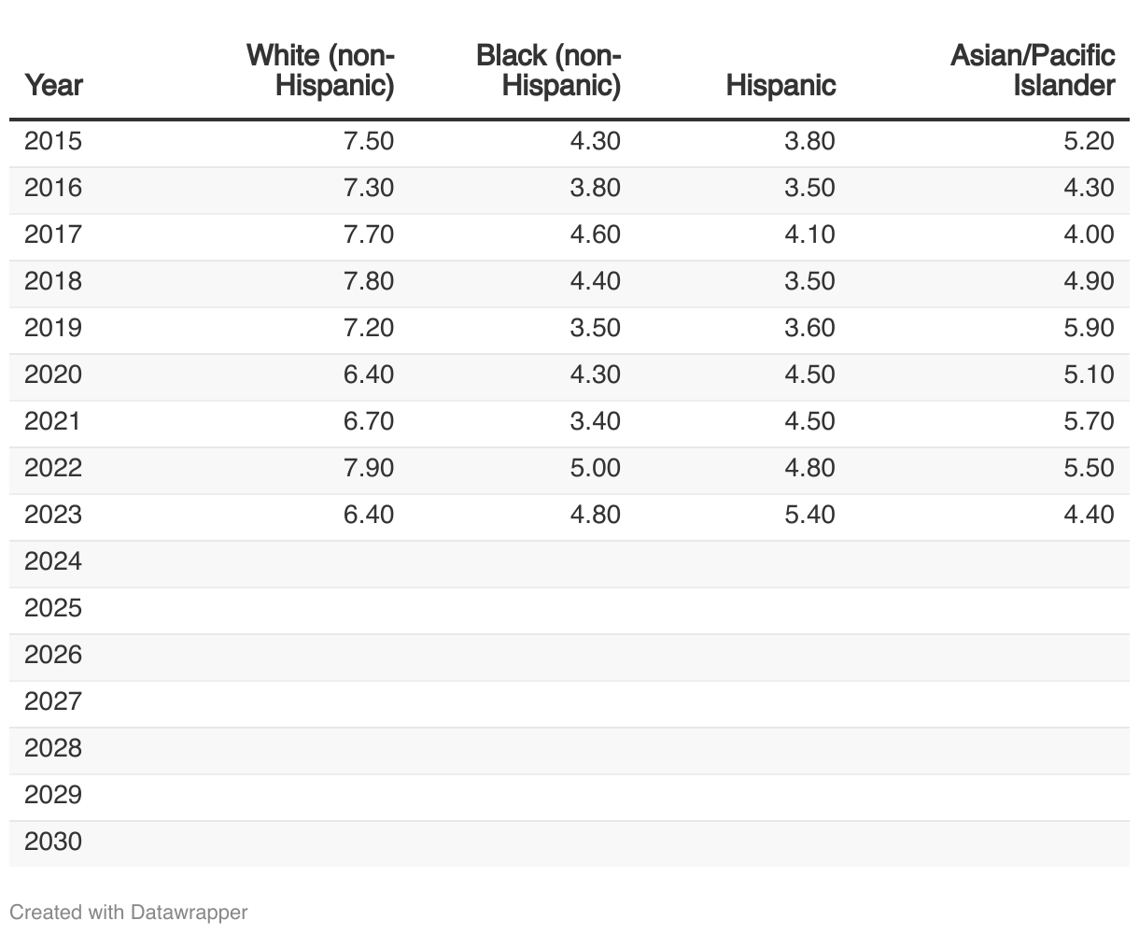Click Hispanic value 4.10 for 2017
1139x934 pixels.
tap(809, 234)
